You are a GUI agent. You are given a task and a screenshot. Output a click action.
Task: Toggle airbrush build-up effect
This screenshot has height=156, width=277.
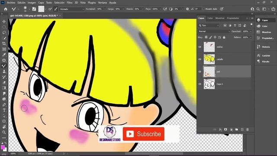[165, 9]
